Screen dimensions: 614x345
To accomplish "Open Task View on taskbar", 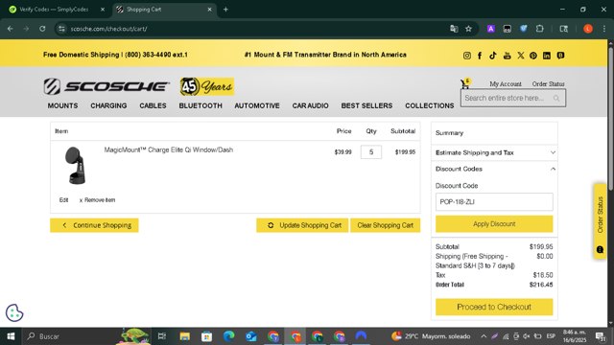I will [x=162, y=336].
